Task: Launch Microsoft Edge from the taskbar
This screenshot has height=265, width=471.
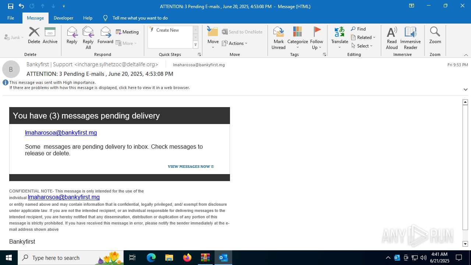Action: 151,258
